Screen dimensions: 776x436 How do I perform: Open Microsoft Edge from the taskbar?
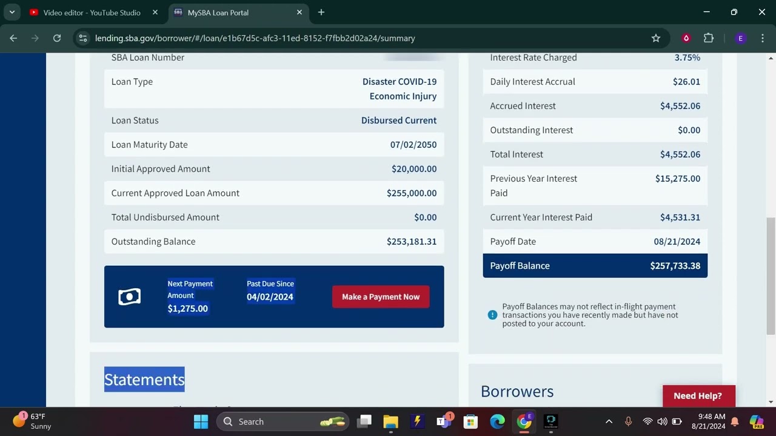[x=497, y=421]
